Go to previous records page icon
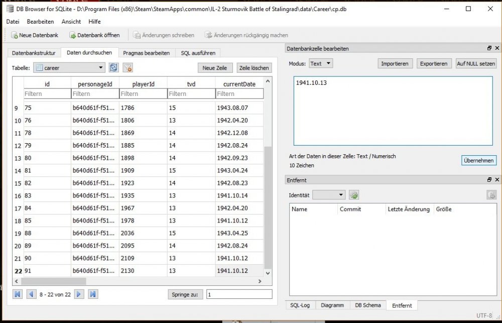 coord(31,294)
